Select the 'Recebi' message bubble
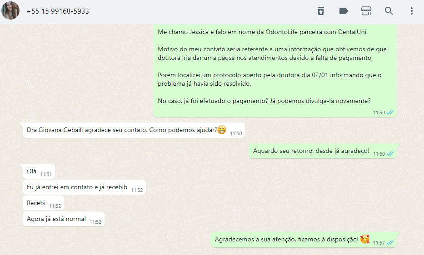424x255 pixels. point(43,203)
